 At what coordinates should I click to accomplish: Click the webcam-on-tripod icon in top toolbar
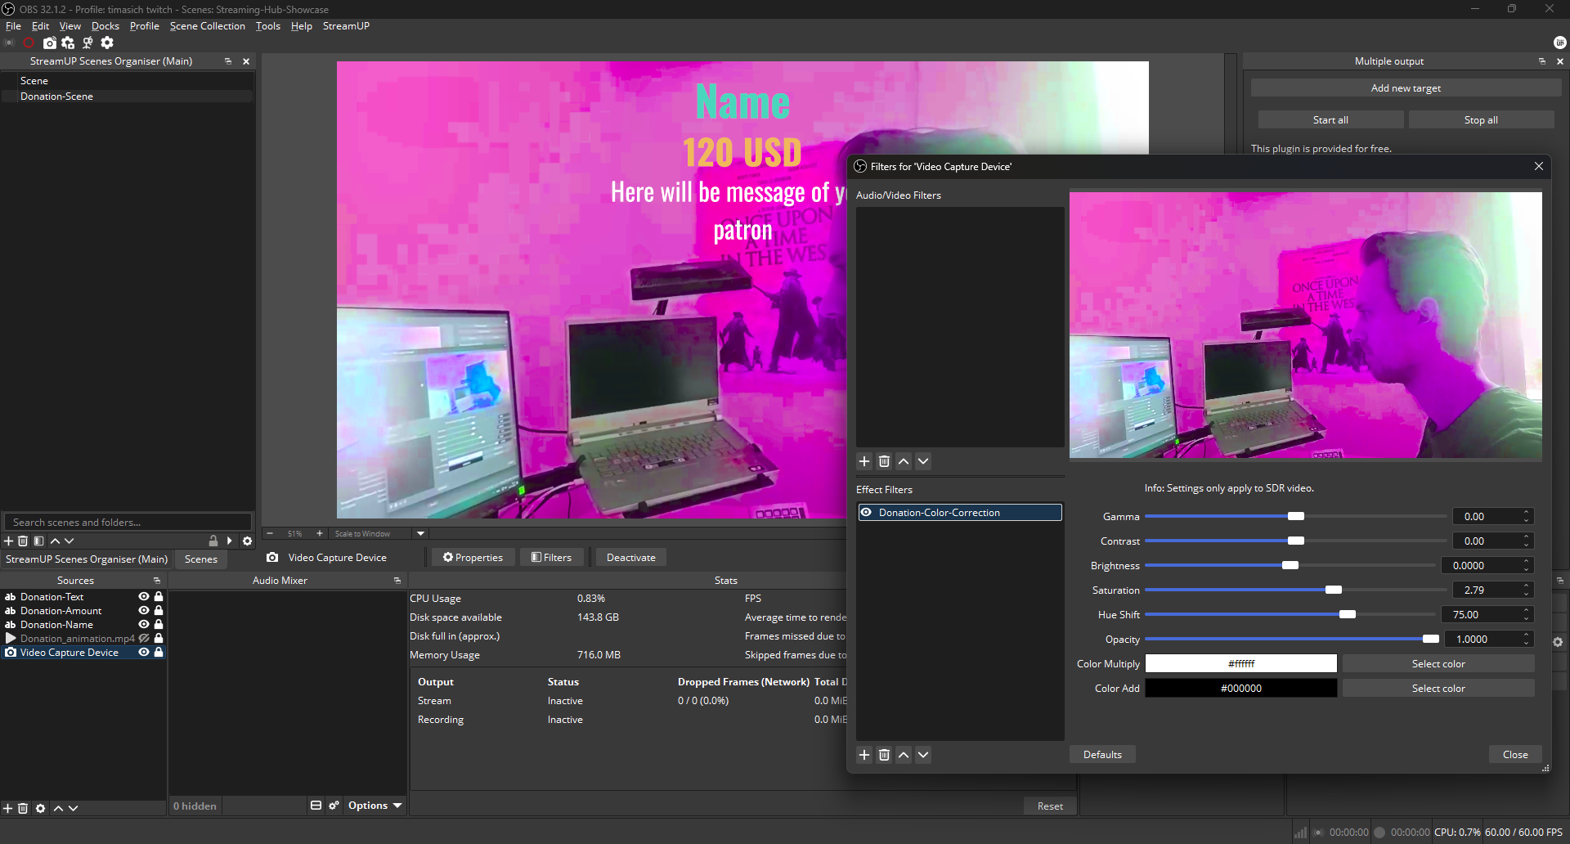pos(87,43)
